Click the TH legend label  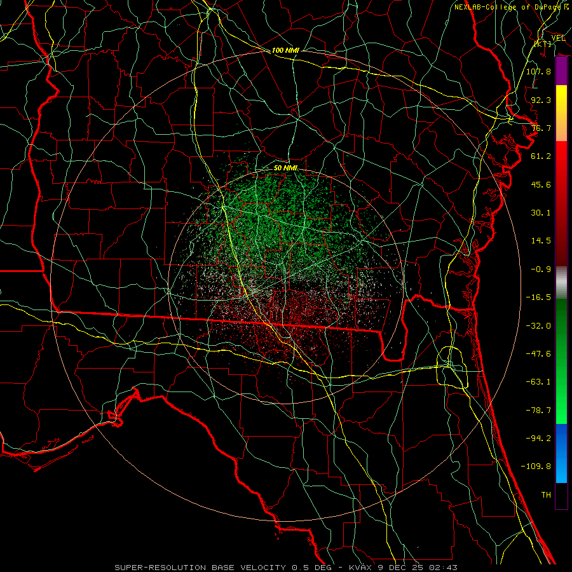[x=546, y=495]
